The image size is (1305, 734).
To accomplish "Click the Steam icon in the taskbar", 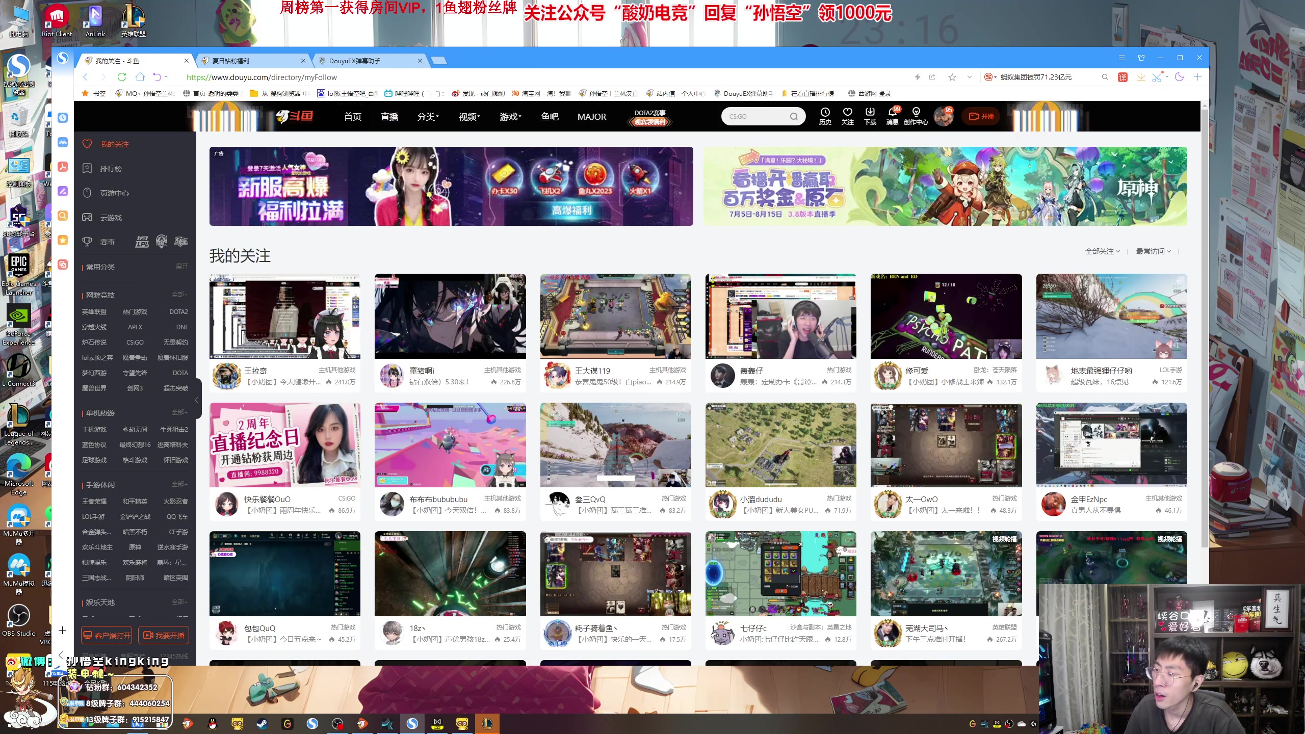I will click(x=262, y=723).
